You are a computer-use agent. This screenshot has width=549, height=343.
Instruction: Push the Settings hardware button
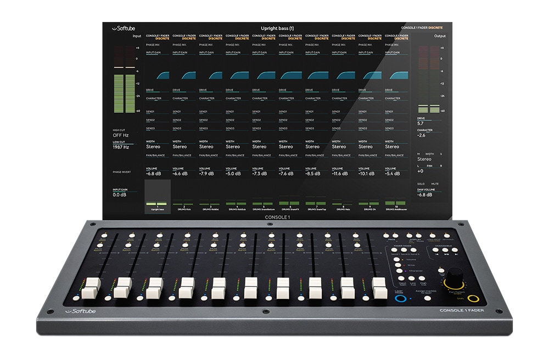click(x=447, y=236)
